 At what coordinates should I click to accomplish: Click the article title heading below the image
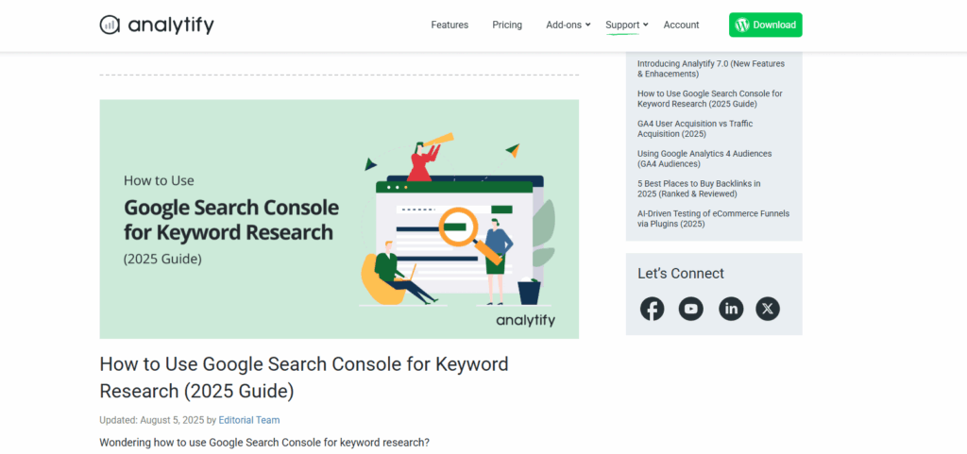[303, 377]
